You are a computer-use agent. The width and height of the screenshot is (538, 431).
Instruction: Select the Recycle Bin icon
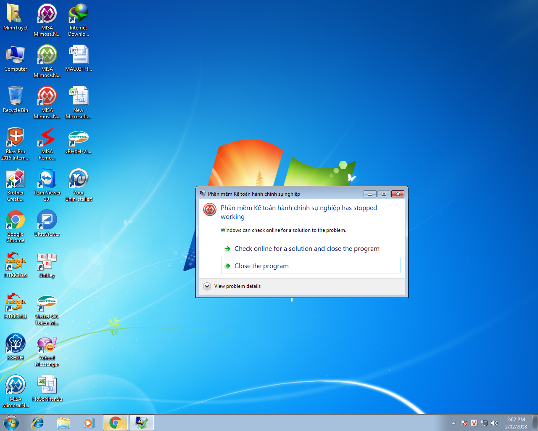click(16, 100)
